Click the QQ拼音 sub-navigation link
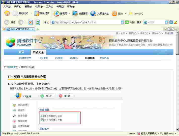Viewport: 179px width, 136px height. pos(44,58)
